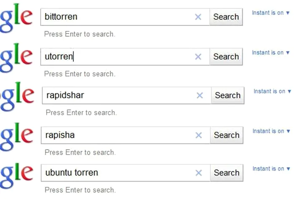Viewport: 294px width, 199px height.
Task: Open 'Instant is on' dropdown beside 'bittorren'
Action: [270, 13]
